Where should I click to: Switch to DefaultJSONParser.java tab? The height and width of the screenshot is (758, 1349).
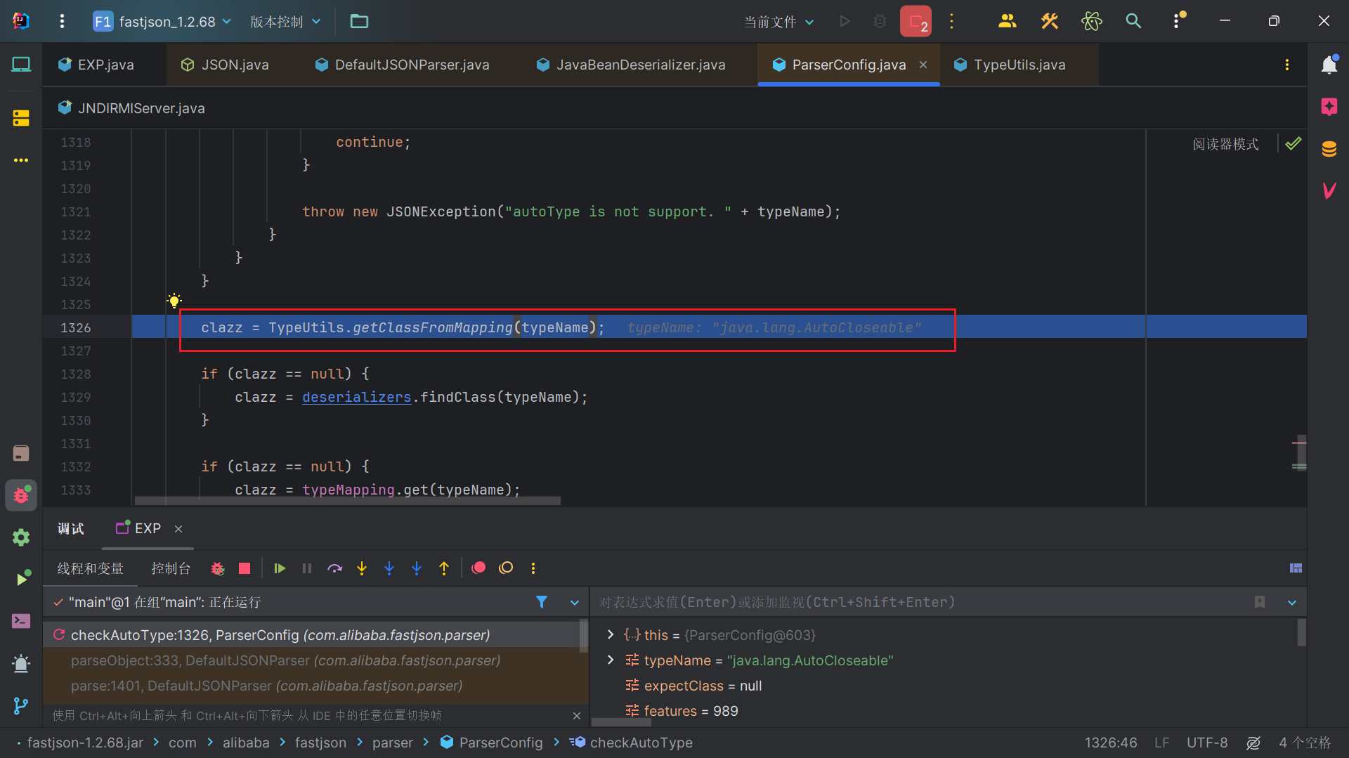[x=403, y=65]
